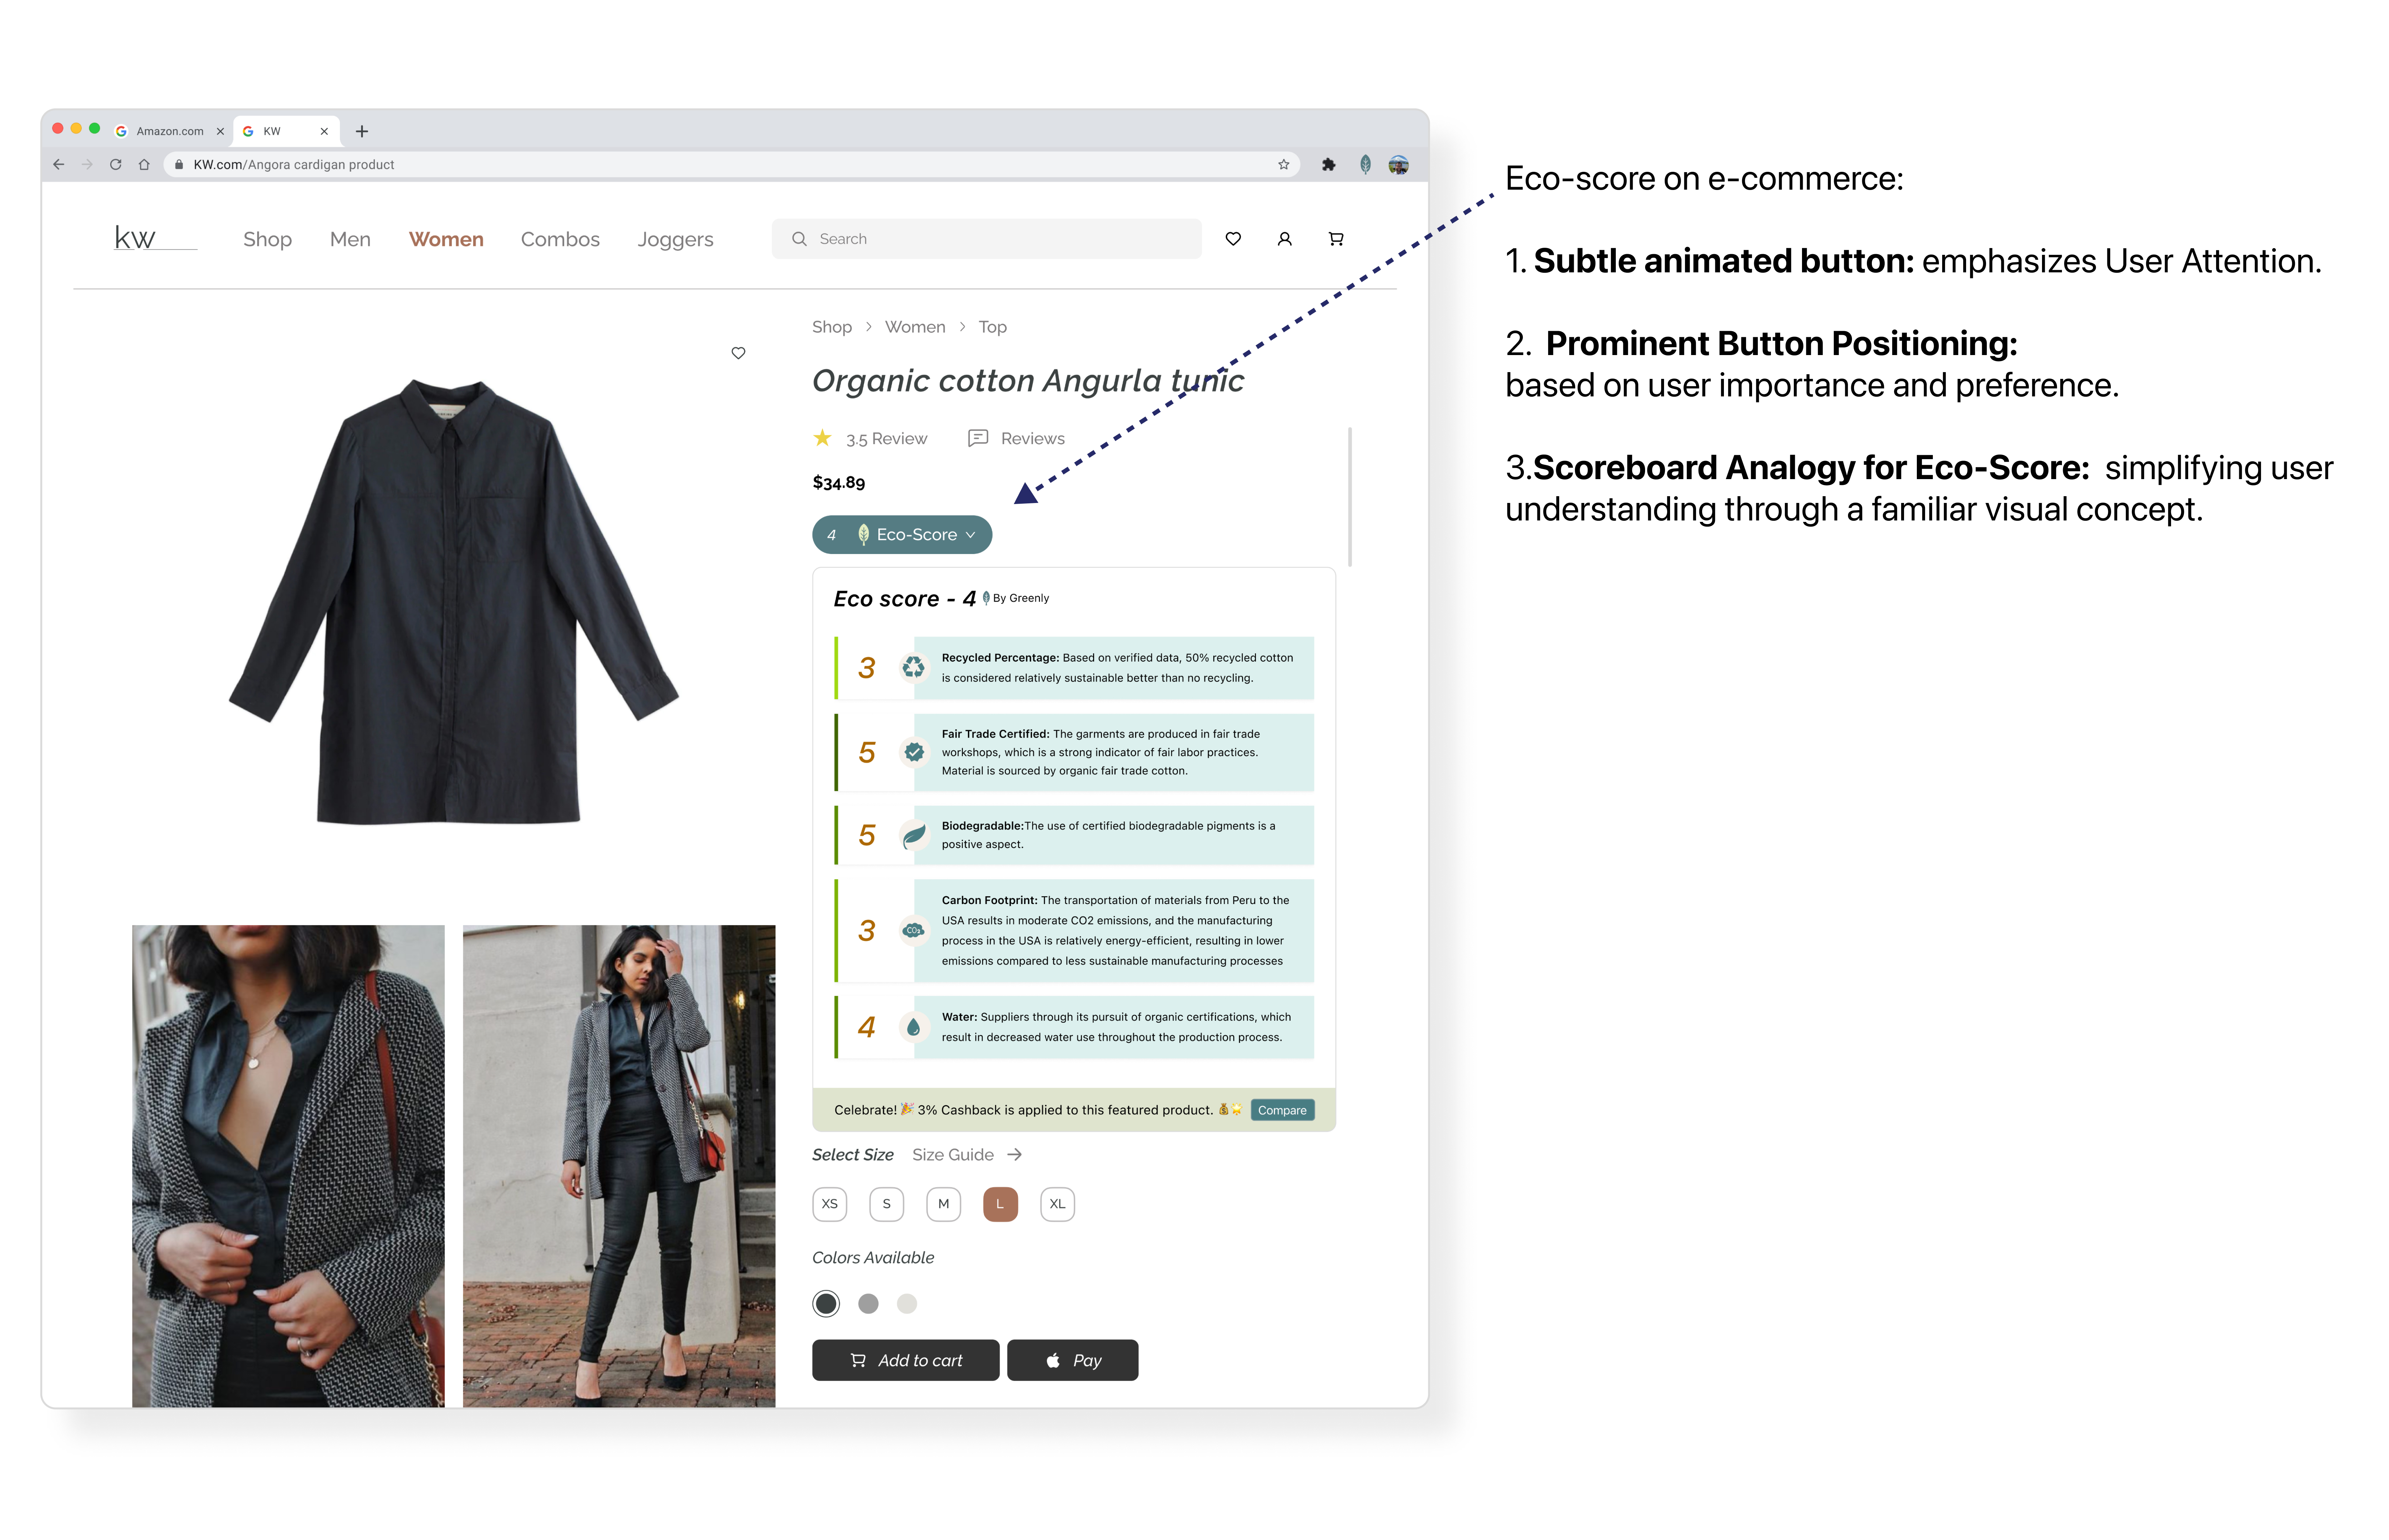Select size S

886,1204
